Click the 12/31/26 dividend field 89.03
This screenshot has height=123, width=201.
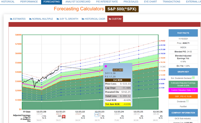[x=156, y=120]
